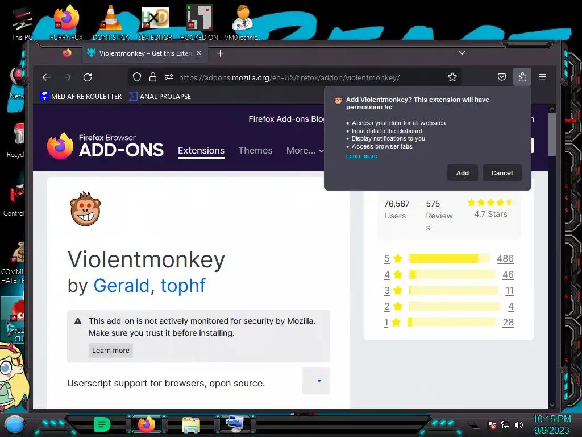
Task: Open the Firefox hamburger application menu
Action: (x=543, y=77)
